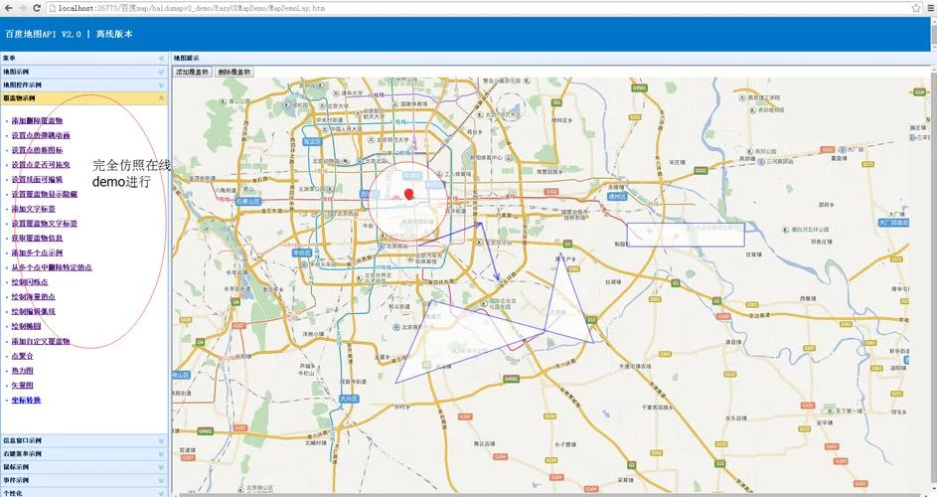Open the 绘制编辑弧线 link
Screen dimensions: 937x497
click(x=34, y=311)
